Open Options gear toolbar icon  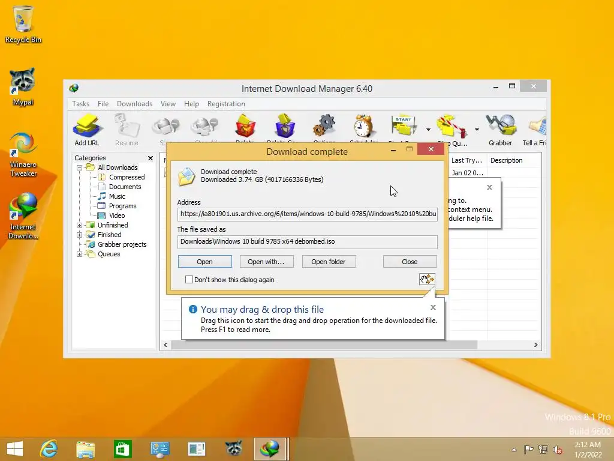click(324, 128)
